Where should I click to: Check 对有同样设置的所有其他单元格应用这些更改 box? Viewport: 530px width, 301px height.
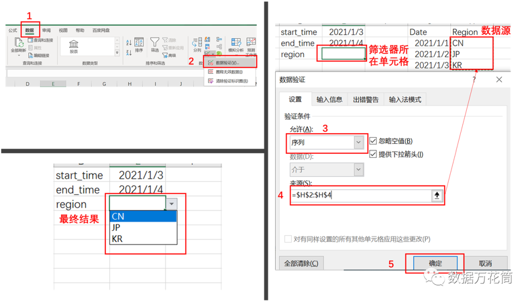[x=288, y=239]
